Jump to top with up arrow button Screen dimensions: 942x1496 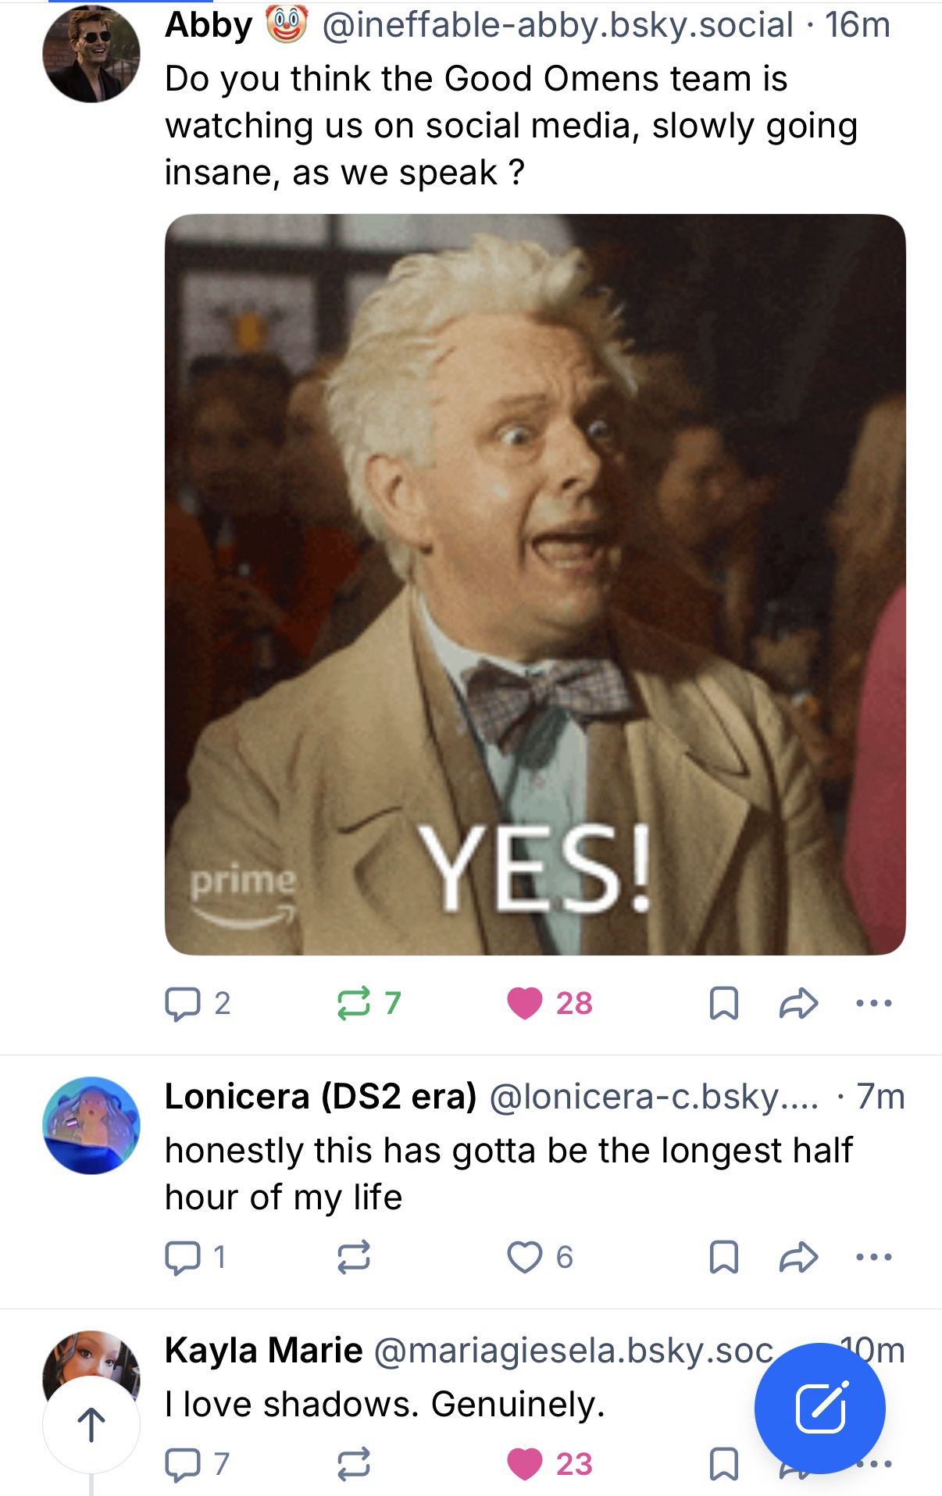coord(91,1425)
